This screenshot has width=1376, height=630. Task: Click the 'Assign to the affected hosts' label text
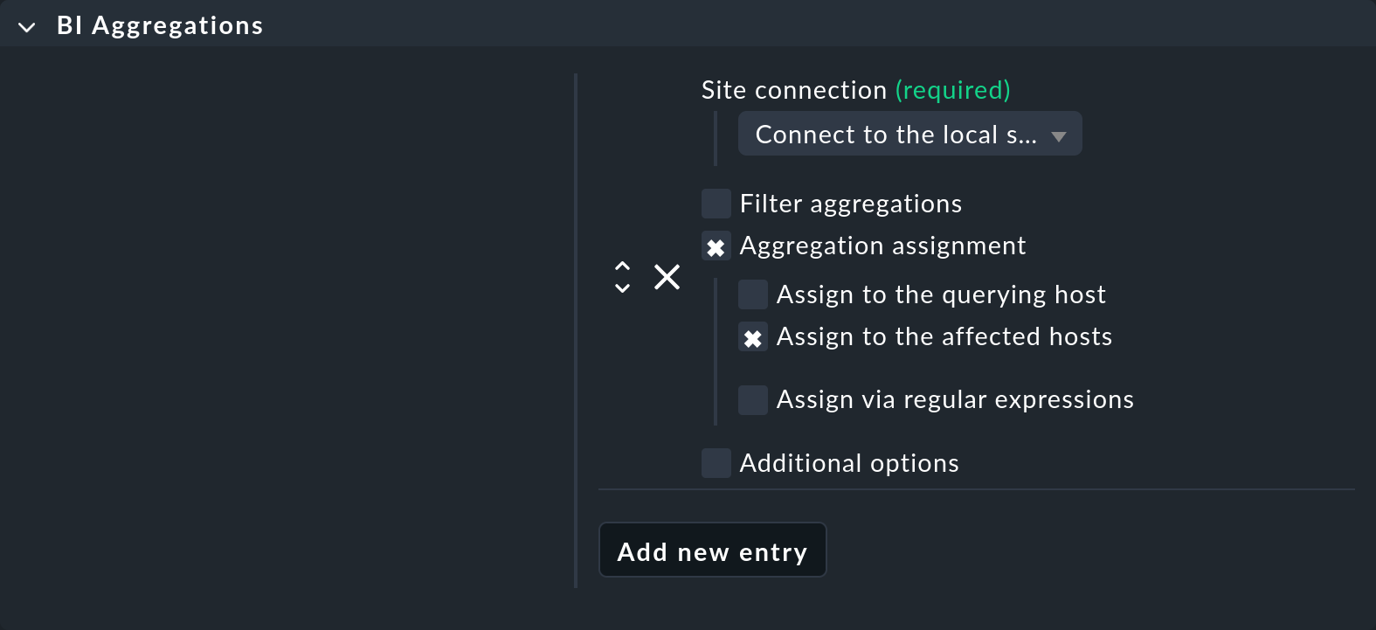(x=944, y=336)
